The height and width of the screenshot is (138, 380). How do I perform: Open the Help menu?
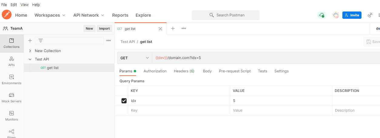36,5
